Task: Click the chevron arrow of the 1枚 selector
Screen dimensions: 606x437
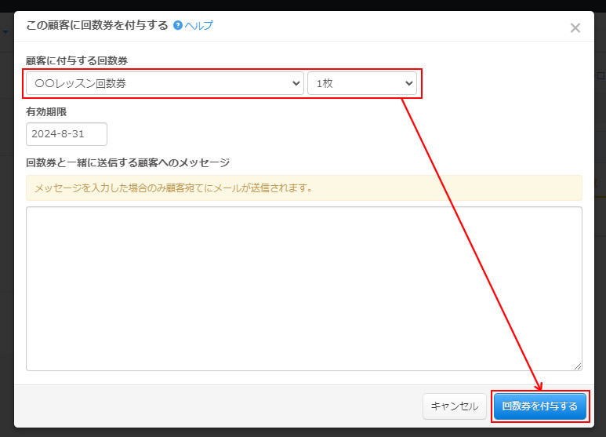Action: pyautogui.click(x=408, y=83)
